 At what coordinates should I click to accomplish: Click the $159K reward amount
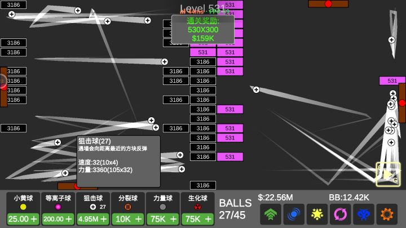pos(203,38)
